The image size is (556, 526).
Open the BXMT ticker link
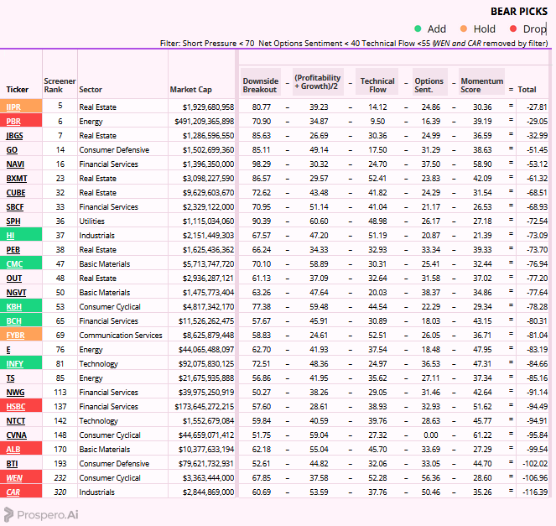[17, 179]
